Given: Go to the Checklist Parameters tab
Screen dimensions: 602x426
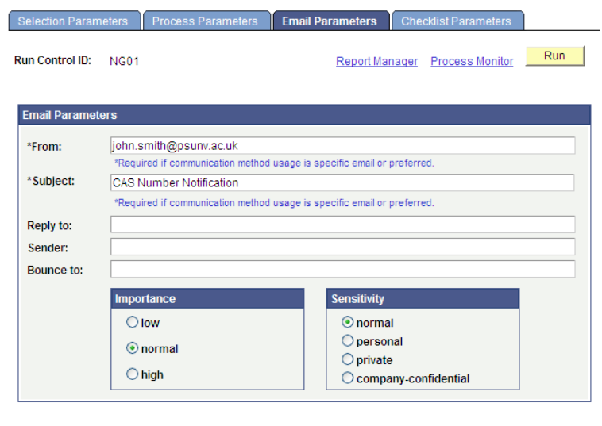Looking at the screenshot, I should coord(457,21).
